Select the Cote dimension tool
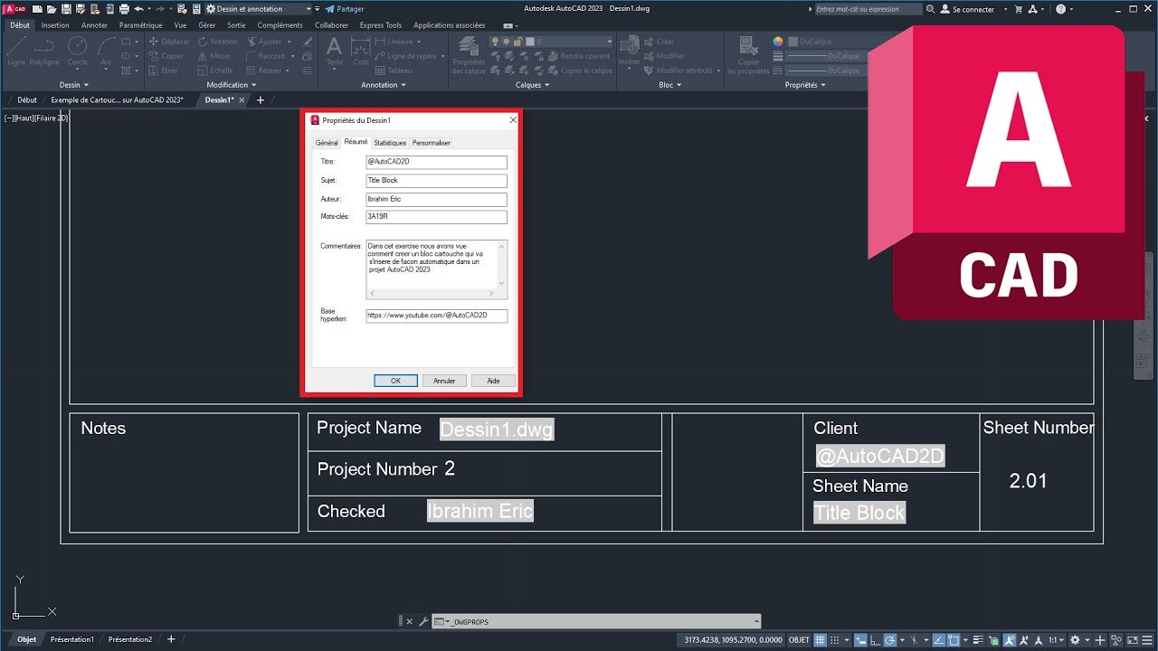The image size is (1158, 651). tap(361, 52)
